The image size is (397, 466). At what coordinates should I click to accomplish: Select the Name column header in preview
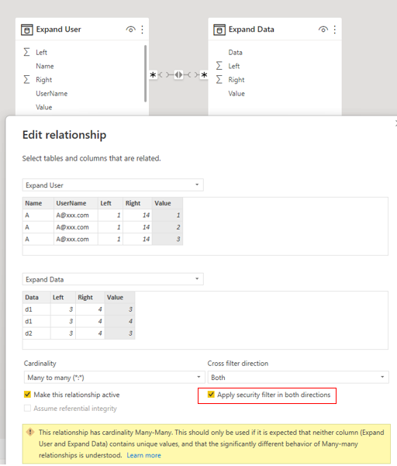click(x=38, y=203)
